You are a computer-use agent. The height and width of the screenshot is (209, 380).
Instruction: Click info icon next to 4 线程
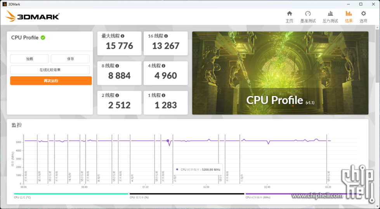[163, 66]
